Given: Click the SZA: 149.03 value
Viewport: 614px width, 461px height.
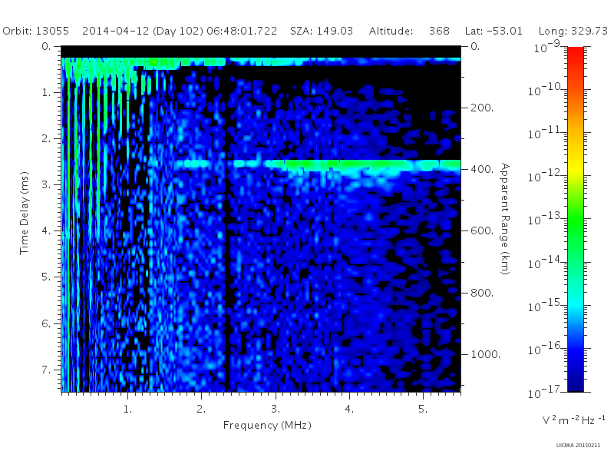Looking at the screenshot, I should pos(322,31).
